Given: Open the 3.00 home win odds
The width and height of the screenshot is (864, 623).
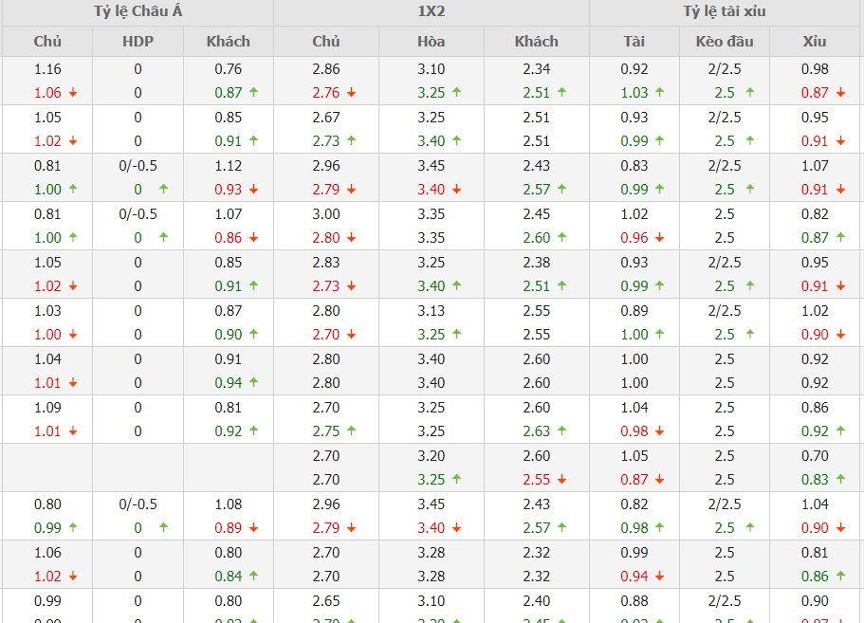Looking at the screenshot, I should 326,214.
